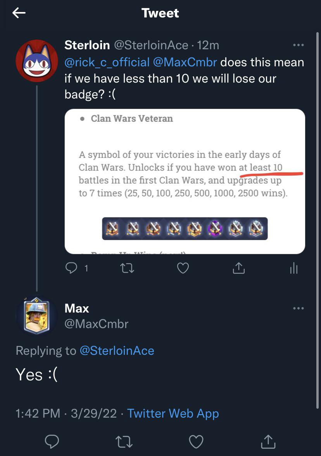Share Sterloin's tweet
The height and width of the screenshot is (456, 321).
point(238,268)
